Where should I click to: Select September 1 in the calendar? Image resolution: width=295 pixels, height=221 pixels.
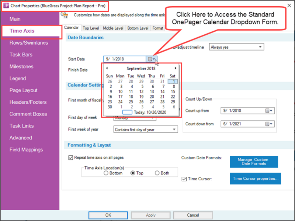point(173,81)
